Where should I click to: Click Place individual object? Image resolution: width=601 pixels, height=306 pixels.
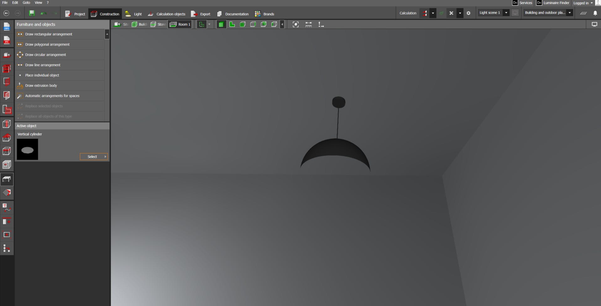point(42,75)
